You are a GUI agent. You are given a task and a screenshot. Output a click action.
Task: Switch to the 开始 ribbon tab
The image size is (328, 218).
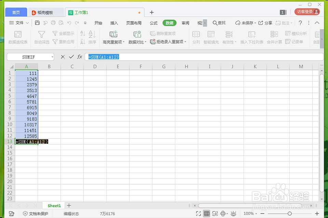pyautogui.click(x=98, y=23)
